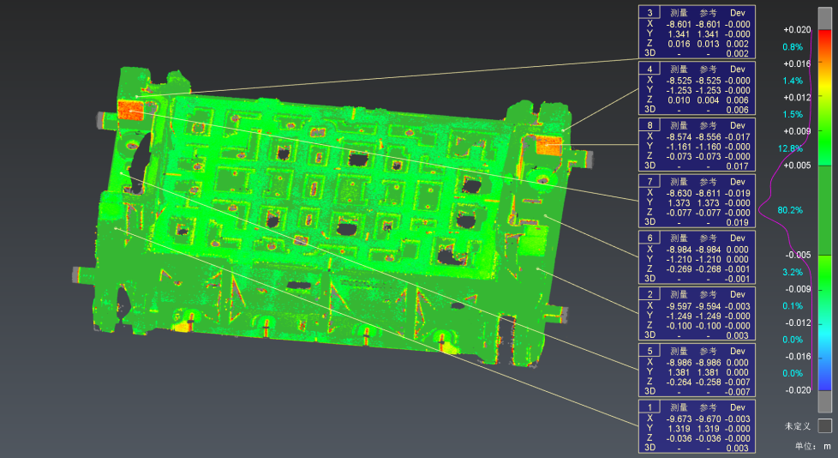Click the 未定义 undefined label

pyautogui.click(x=798, y=426)
